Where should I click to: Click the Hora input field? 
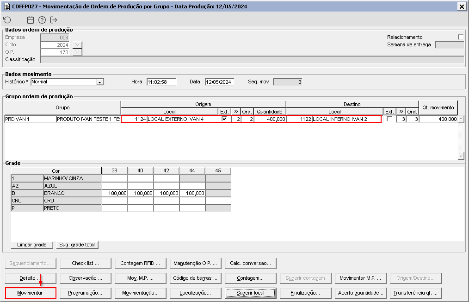(x=161, y=82)
